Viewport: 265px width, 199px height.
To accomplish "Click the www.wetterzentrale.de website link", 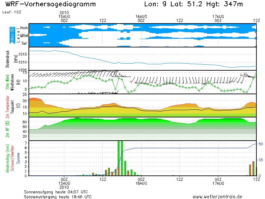I will pyautogui.click(x=217, y=197).
